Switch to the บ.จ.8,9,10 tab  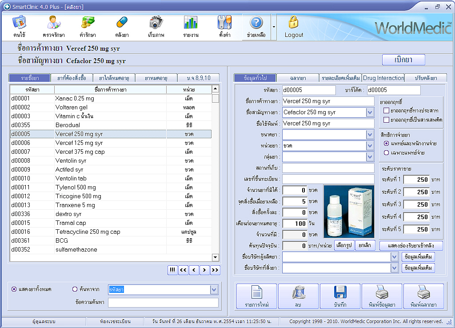(x=199, y=78)
